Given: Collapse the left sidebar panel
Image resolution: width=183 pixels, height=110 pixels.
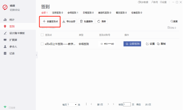Looking at the screenshot, I should coord(36,55).
